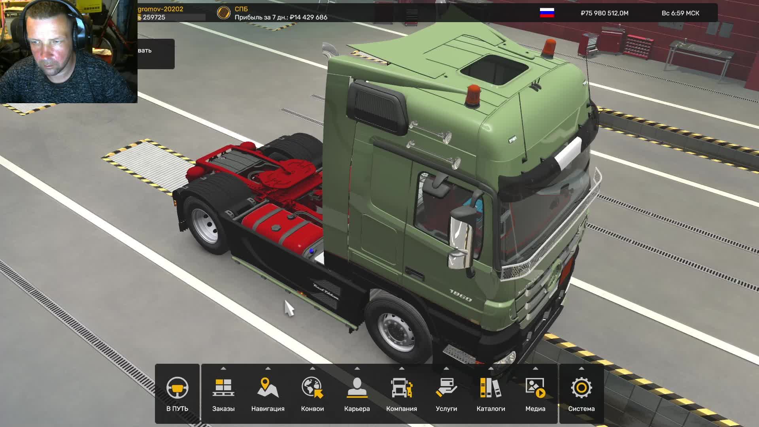Screen dimensions: 759x427
Task: Open Карьера profile icon
Action: pos(357,388)
